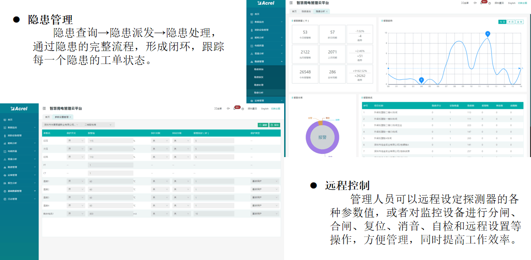The height and width of the screenshot is (260, 531).
Task: Collapse sidebar via hamburger icon in parameter settings window
Action: click(x=44, y=109)
